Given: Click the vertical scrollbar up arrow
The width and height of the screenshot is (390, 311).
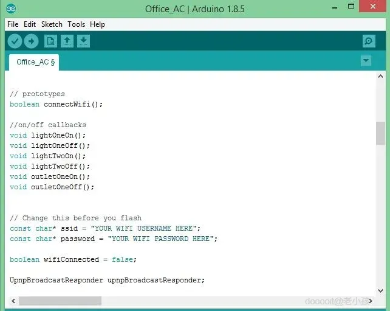Looking at the screenshot, I should pos(380,76).
